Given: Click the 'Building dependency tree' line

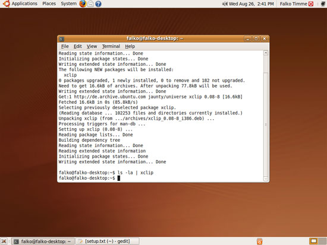Looking at the screenshot, I should 89,140.
